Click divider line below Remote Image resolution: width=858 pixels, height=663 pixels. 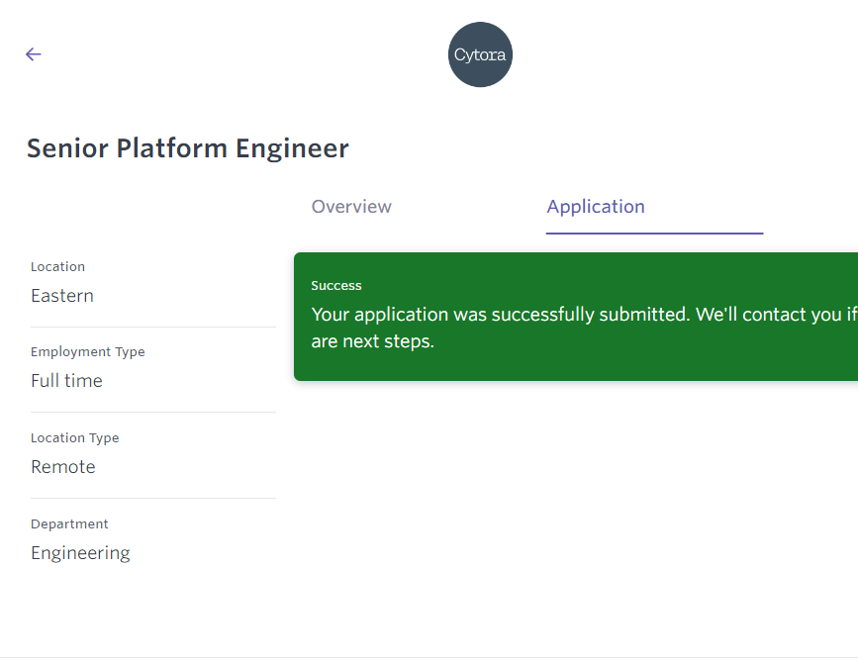152,498
